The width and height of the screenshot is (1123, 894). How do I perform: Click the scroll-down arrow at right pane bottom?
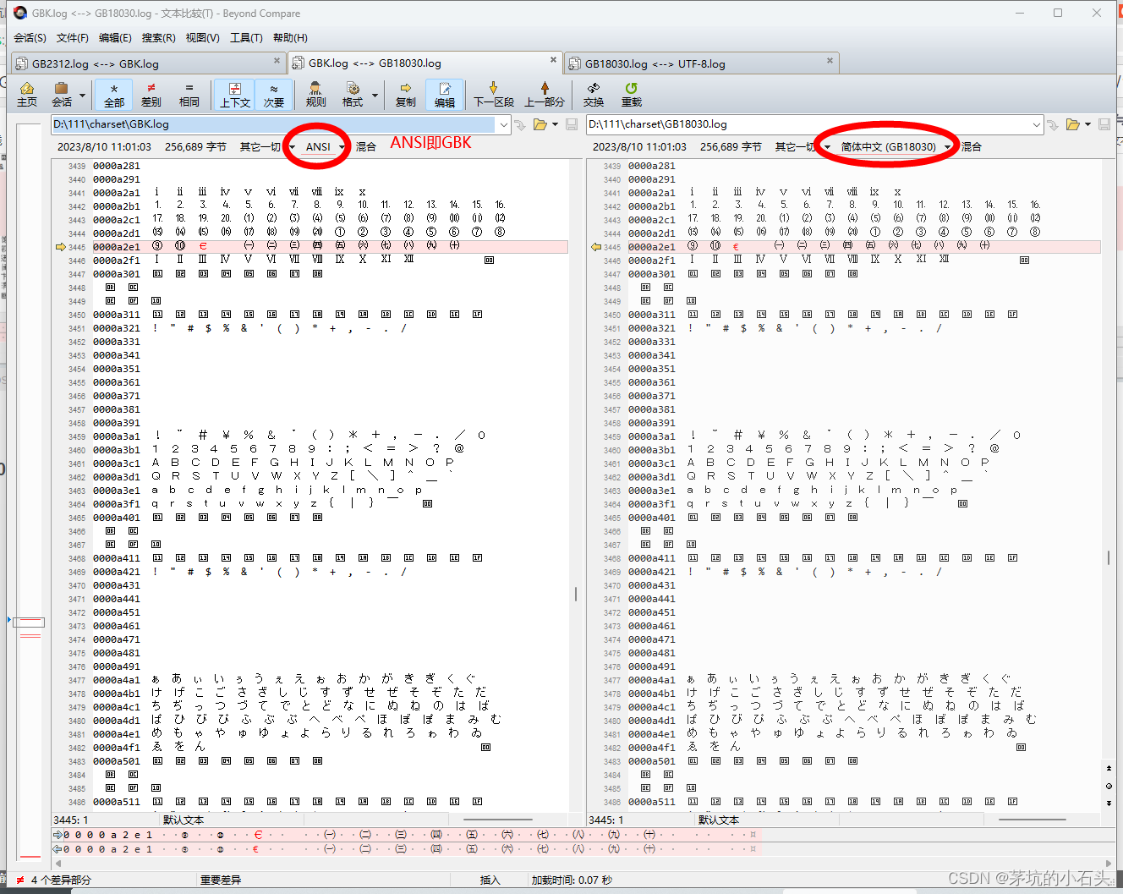pos(1109,804)
